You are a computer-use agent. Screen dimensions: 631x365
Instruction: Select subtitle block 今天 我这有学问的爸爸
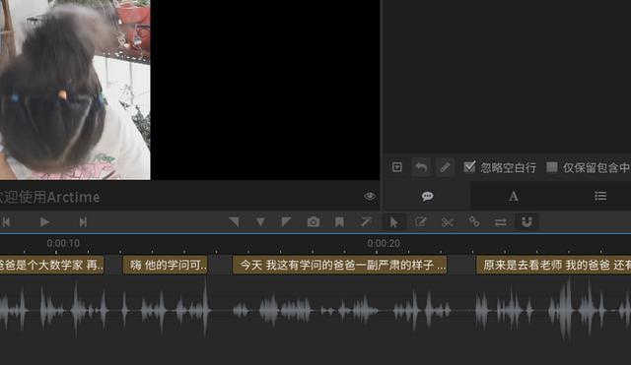(339, 265)
